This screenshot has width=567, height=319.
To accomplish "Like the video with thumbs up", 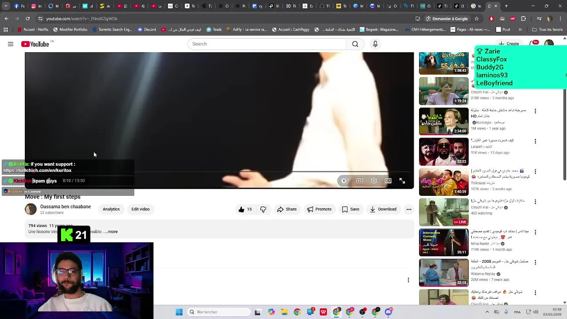I will pyautogui.click(x=245, y=209).
